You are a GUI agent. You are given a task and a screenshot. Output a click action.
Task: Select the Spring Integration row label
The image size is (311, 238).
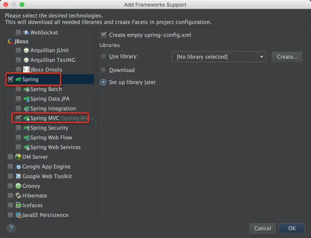point(53,108)
